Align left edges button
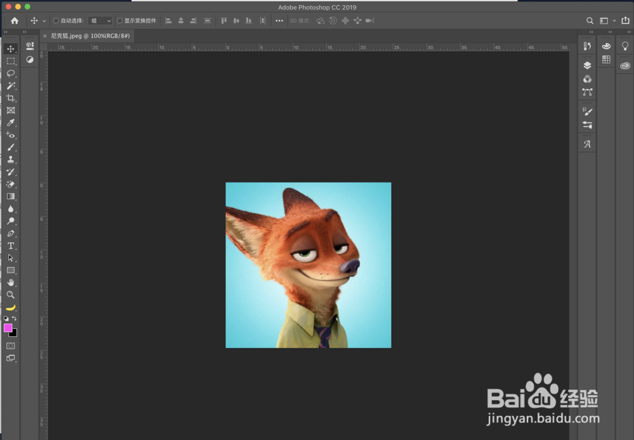Screen dimensions: 634x440 pyautogui.click(x=169, y=21)
